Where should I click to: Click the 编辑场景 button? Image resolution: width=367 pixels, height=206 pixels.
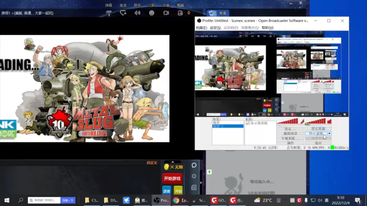tap(290, 134)
